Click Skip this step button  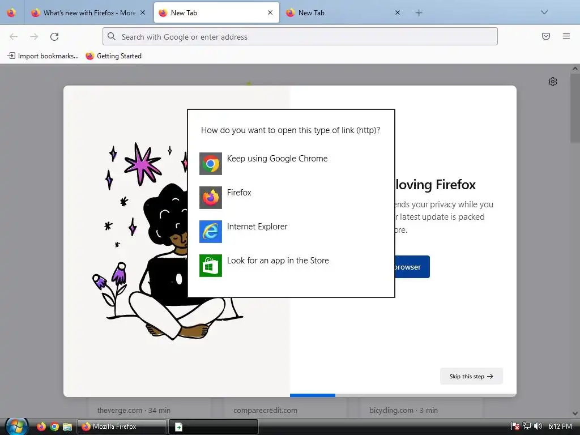click(x=471, y=376)
